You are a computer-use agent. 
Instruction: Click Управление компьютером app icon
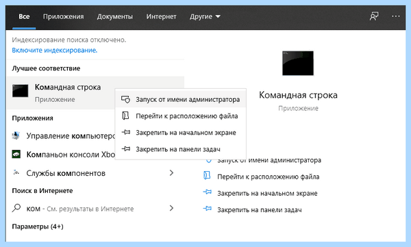(x=16, y=135)
